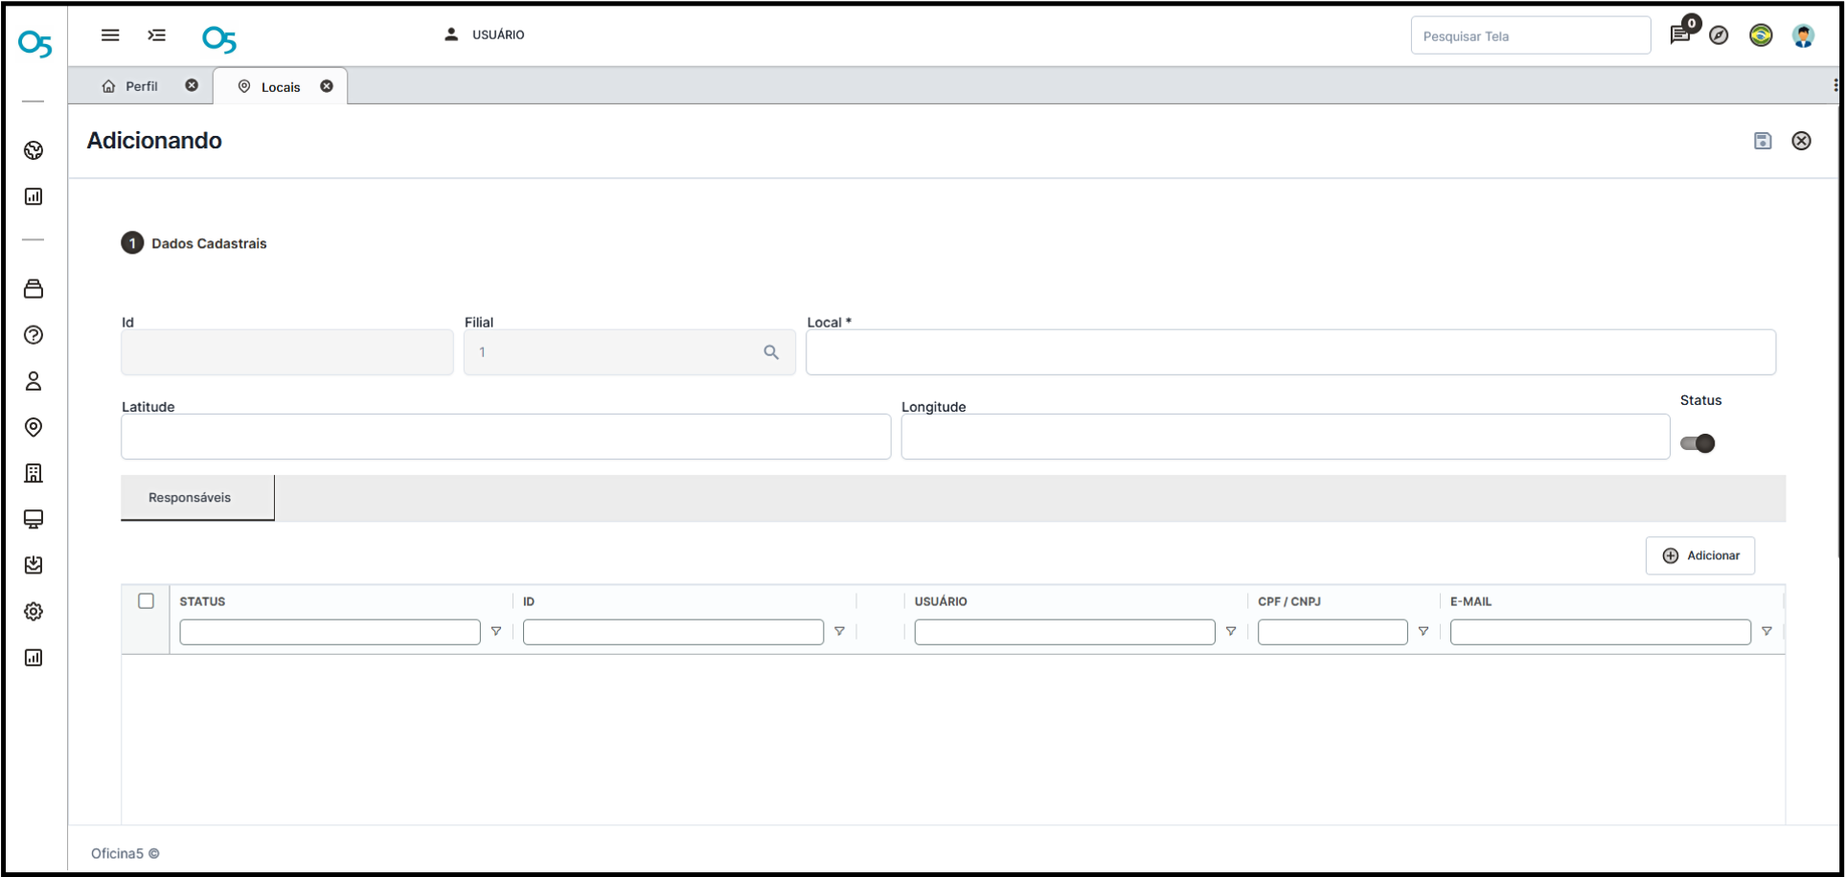Viewport: 1845px width, 877px height.
Task: Open the messages notification icon
Action: point(1679,35)
